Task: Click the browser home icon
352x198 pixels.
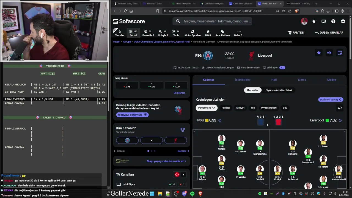Action: 131,11
